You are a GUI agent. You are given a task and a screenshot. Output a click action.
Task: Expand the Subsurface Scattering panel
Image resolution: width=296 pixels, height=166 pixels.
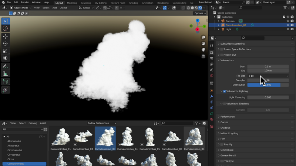tap(232, 44)
